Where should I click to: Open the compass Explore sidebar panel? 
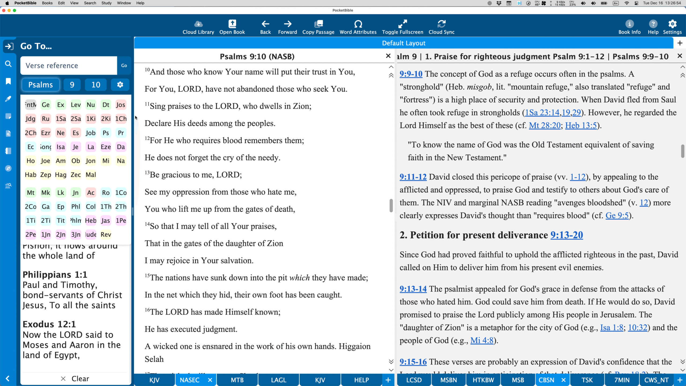point(8,168)
